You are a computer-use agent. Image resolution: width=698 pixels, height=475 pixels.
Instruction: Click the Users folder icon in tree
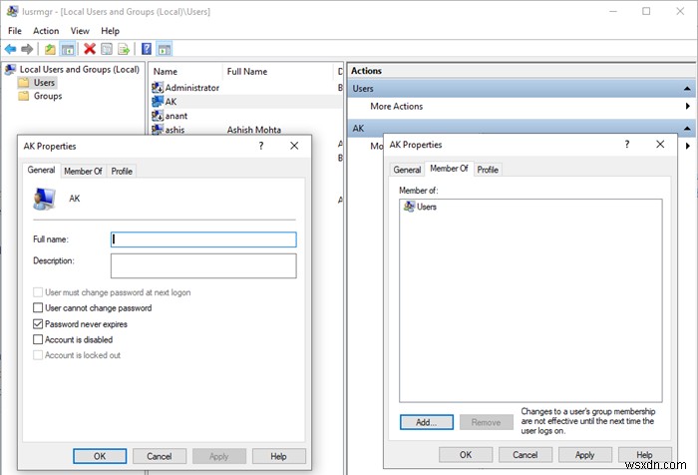(24, 83)
